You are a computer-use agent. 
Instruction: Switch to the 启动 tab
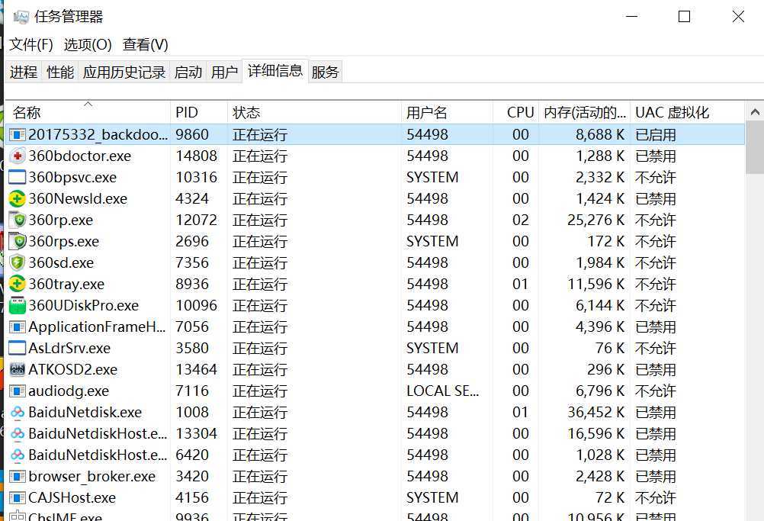(188, 72)
